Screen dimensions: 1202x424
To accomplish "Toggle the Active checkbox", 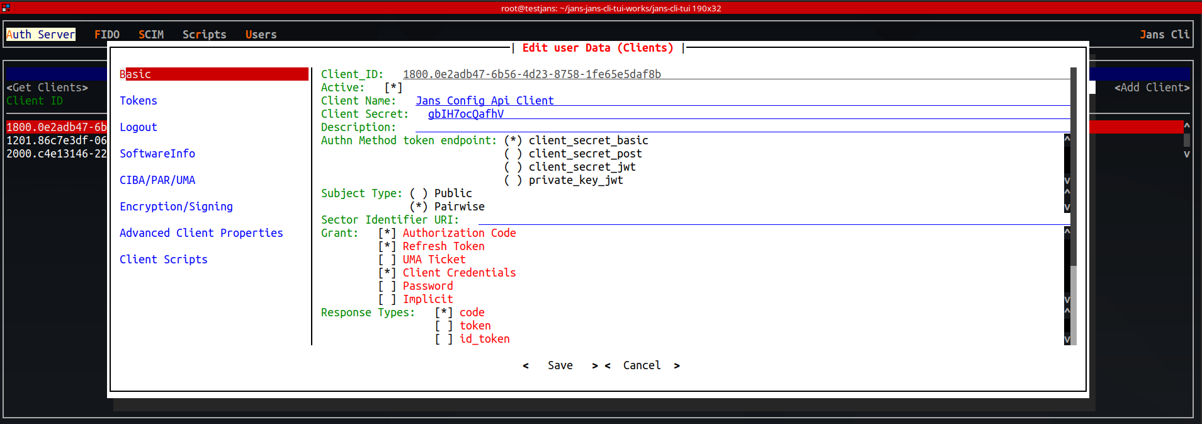I will pyautogui.click(x=394, y=88).
